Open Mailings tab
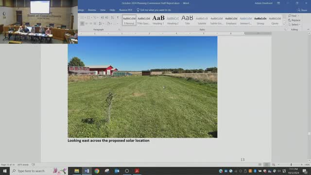Image resolution: width=311 pixels, height=175 pixels. (81, 10)
